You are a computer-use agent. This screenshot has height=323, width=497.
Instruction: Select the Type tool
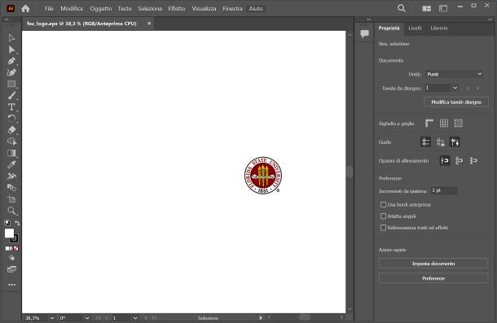tap(11, 107)
